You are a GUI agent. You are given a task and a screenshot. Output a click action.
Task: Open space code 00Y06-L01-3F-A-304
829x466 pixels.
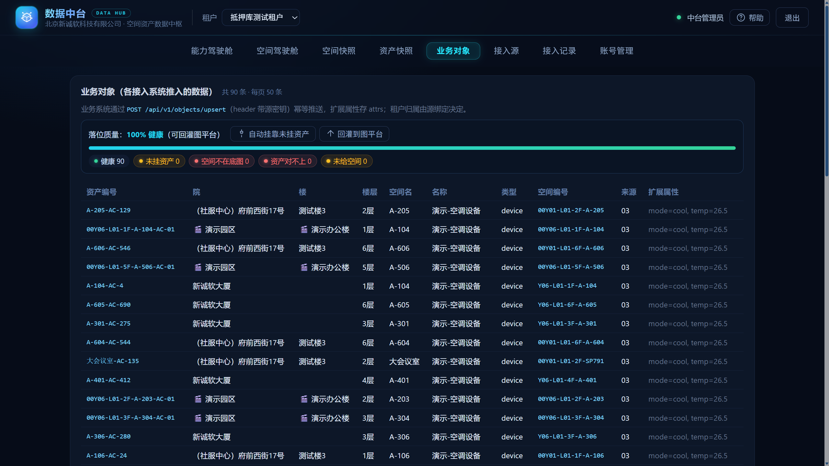click(x=571, y=417)
